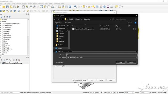Open the attribute table icon
168x94 pixels.
[97, 7]
